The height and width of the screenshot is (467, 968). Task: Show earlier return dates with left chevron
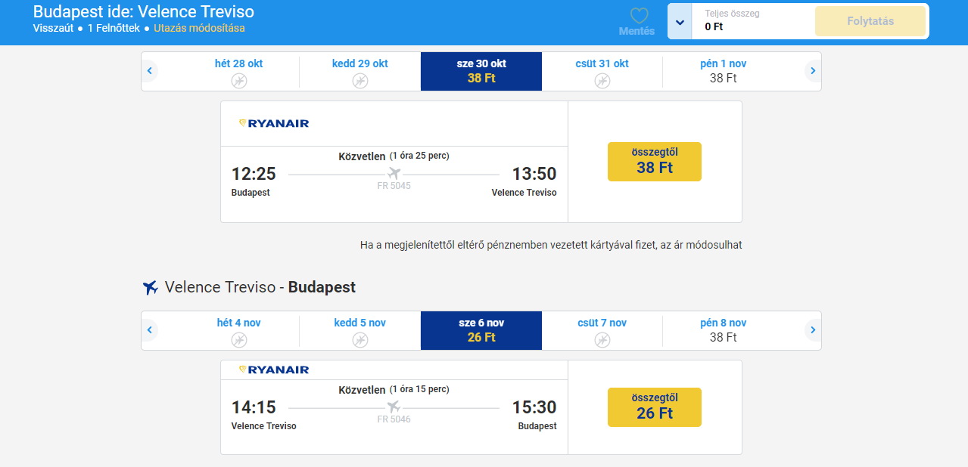pyautogui.click(x=150, y=331)
